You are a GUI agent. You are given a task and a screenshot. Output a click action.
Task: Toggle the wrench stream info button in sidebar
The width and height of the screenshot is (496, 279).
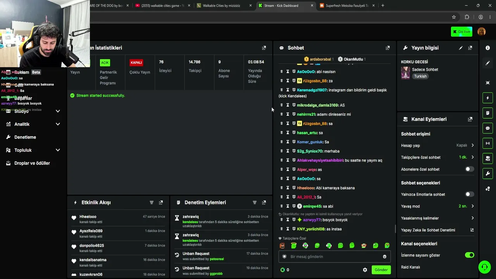487,174
